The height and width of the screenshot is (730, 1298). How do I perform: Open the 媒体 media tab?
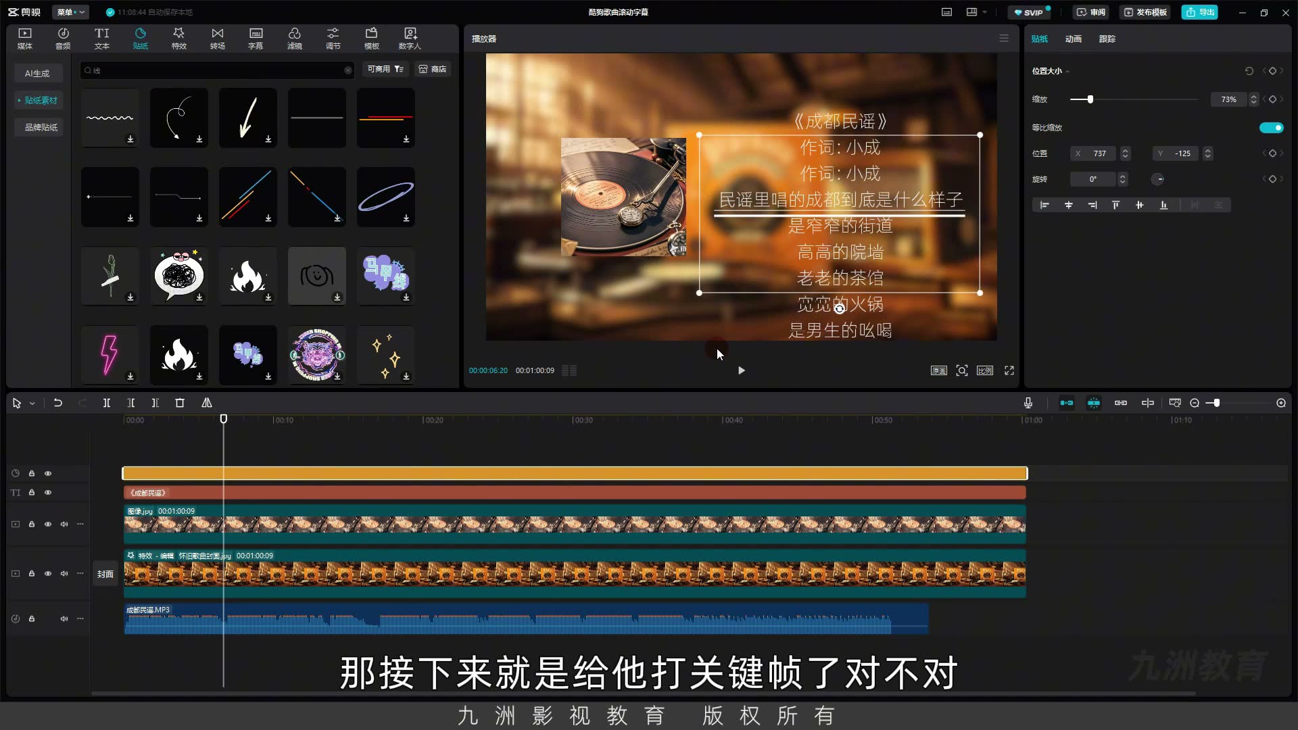[25, 39]
